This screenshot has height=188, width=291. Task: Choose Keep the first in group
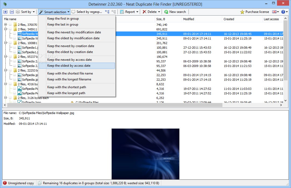tap(77, 19)
